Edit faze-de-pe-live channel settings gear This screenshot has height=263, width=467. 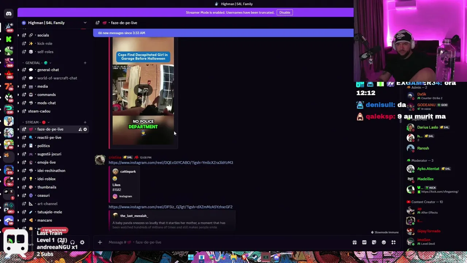coord(85,129)
